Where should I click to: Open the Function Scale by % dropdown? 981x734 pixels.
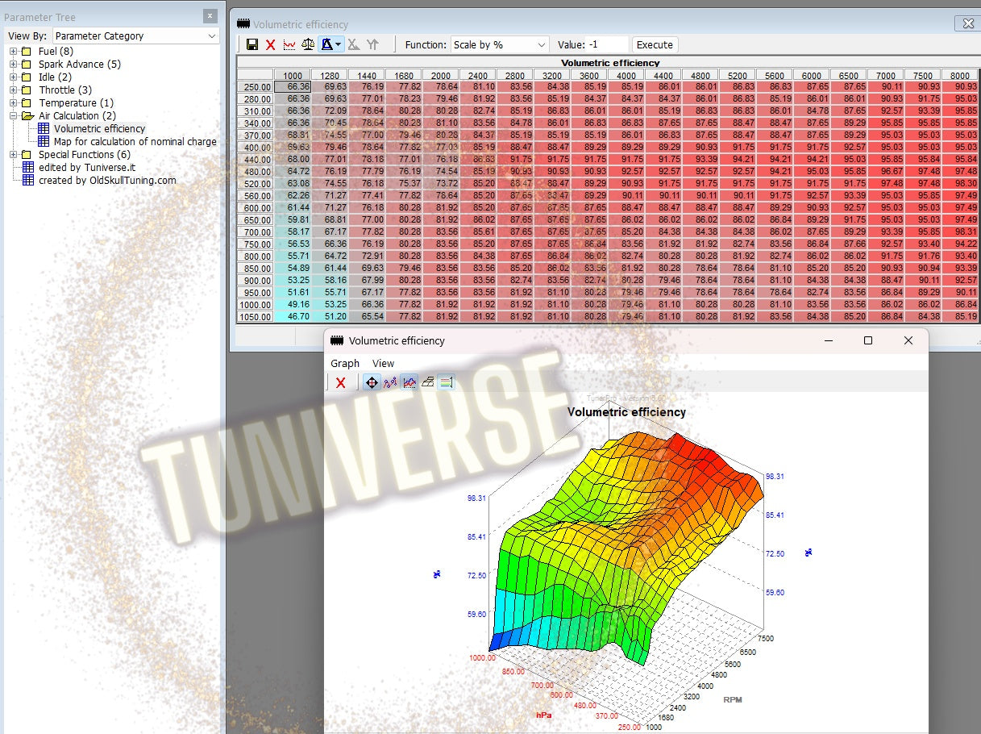pyautogui.click(x=498, y=44)
